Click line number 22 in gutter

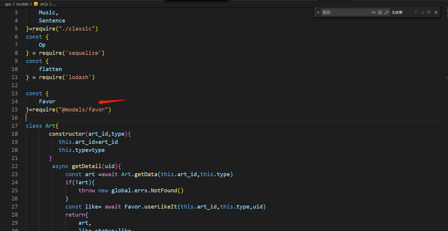[x=15, y=166]
